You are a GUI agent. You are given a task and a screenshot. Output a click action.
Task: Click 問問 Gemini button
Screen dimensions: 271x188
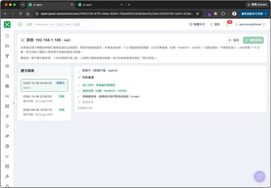point(257,5)
